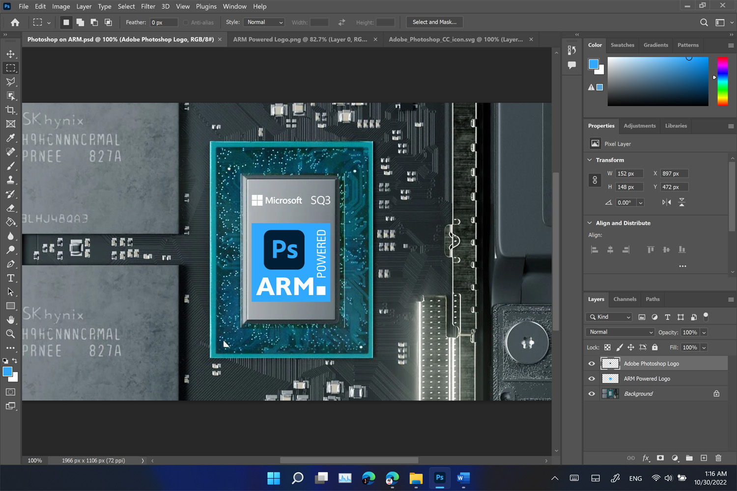Select the Horizontal Type tool
This screenshot has height=491, width=737.
coord(10,278)
